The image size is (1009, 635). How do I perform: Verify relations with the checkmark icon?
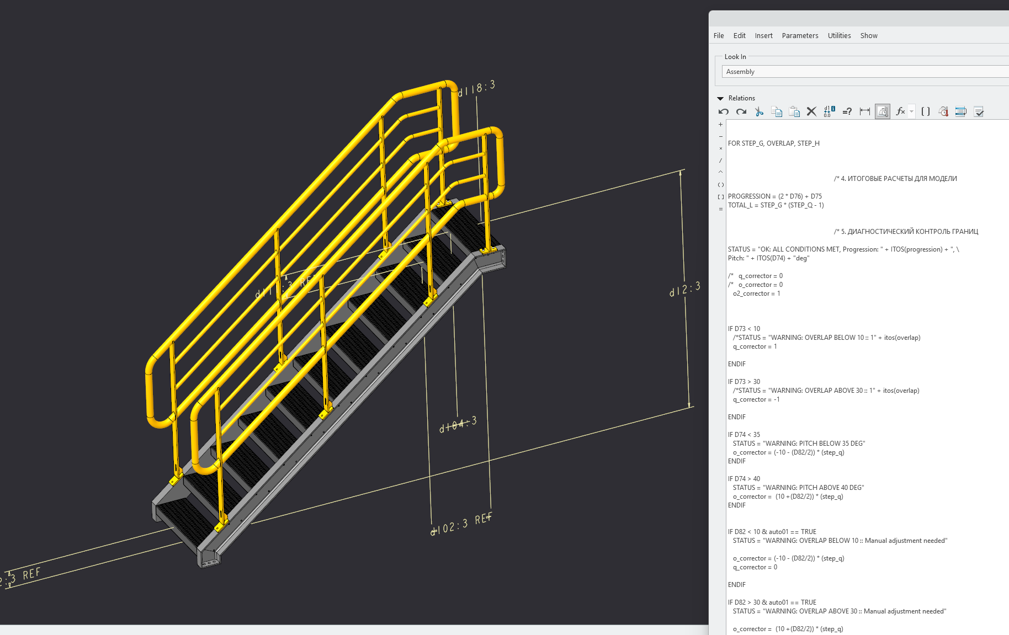coord(979,111)
